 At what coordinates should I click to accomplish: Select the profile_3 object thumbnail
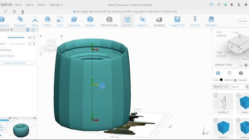coord(223,103)
